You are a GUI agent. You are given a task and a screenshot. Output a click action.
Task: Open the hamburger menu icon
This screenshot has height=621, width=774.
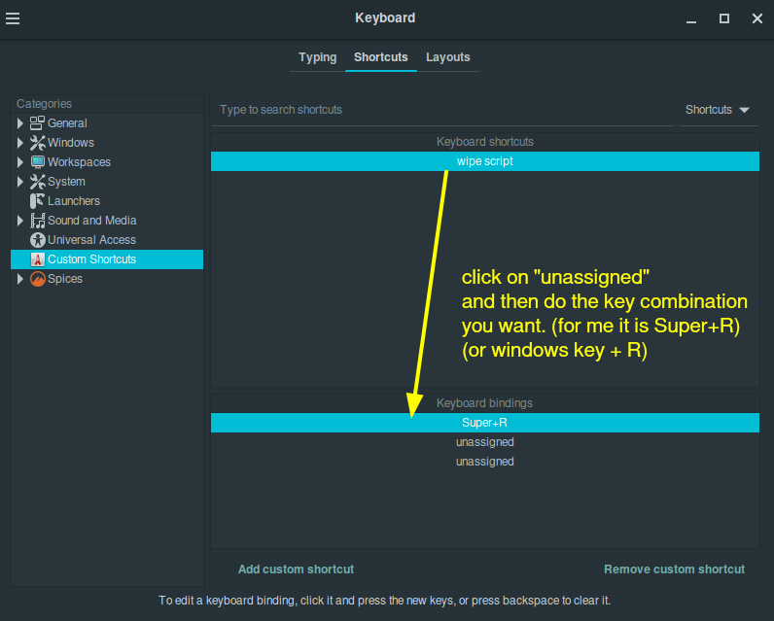13,18
